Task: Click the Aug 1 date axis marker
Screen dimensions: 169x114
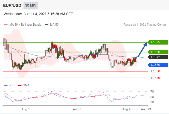Action: point(25,109)
